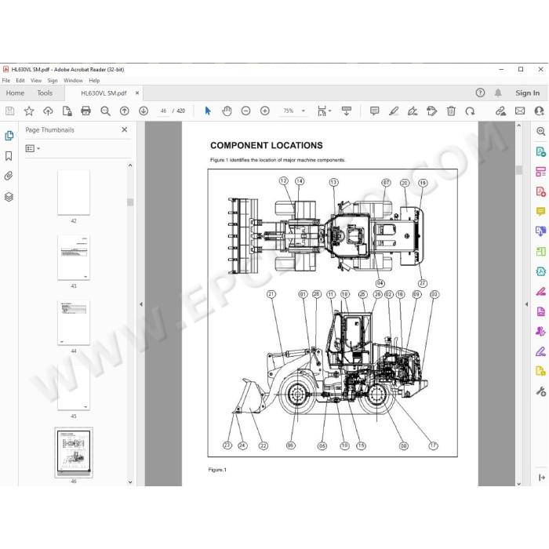Open the File menu
This screenshot has width=549, height=549.
[x=6, y=81]
